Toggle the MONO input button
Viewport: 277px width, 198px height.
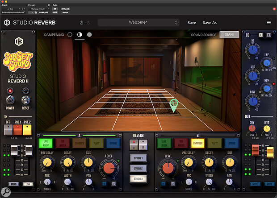pyautogui.click(x=14, y=184)
